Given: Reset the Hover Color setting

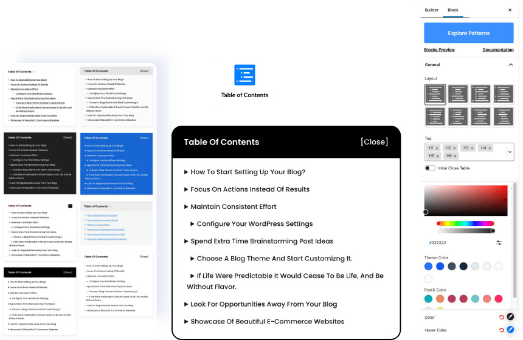Looking at the screenshot, I should click(x=501, y=330).
